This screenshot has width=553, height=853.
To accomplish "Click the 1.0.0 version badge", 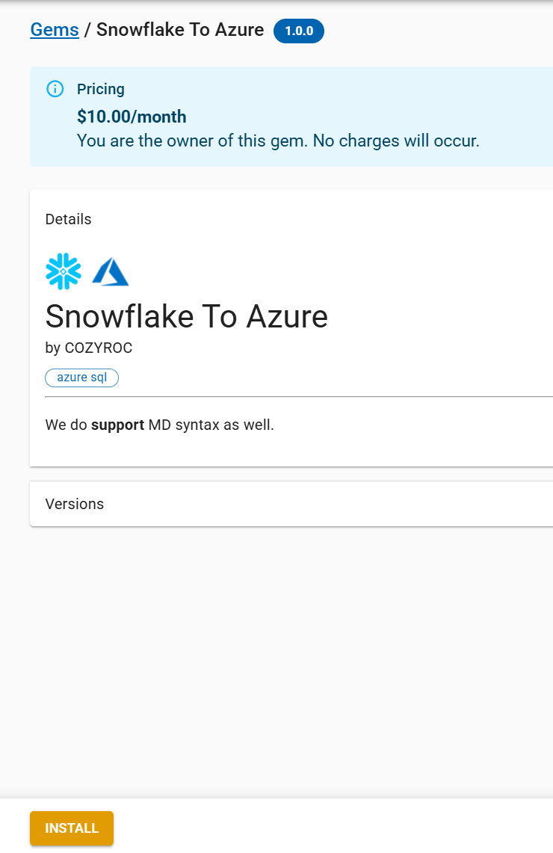I will click(299, 31).
